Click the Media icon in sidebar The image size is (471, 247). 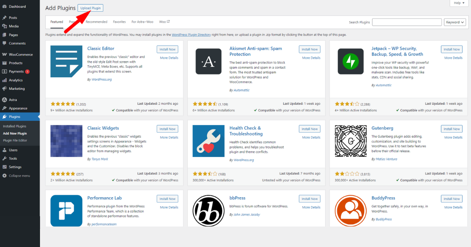[x=4, y=26]
